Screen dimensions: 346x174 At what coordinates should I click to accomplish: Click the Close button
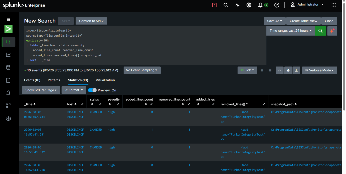click(329, 21)
